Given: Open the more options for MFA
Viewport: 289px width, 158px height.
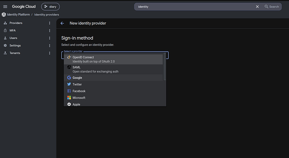Looking at the screenshot, I should point(50,30).
